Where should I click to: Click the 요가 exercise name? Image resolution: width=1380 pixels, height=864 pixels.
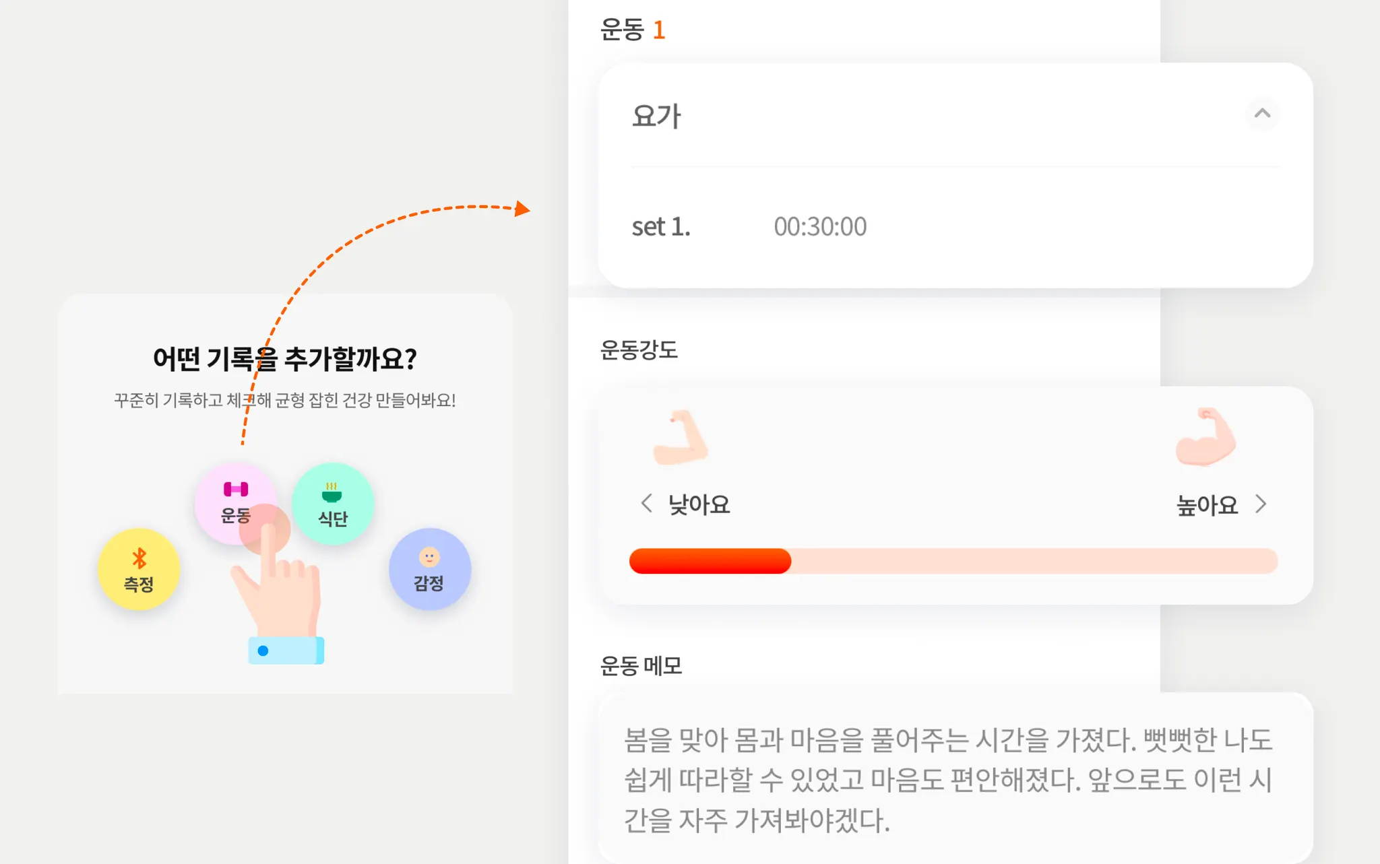656,116
